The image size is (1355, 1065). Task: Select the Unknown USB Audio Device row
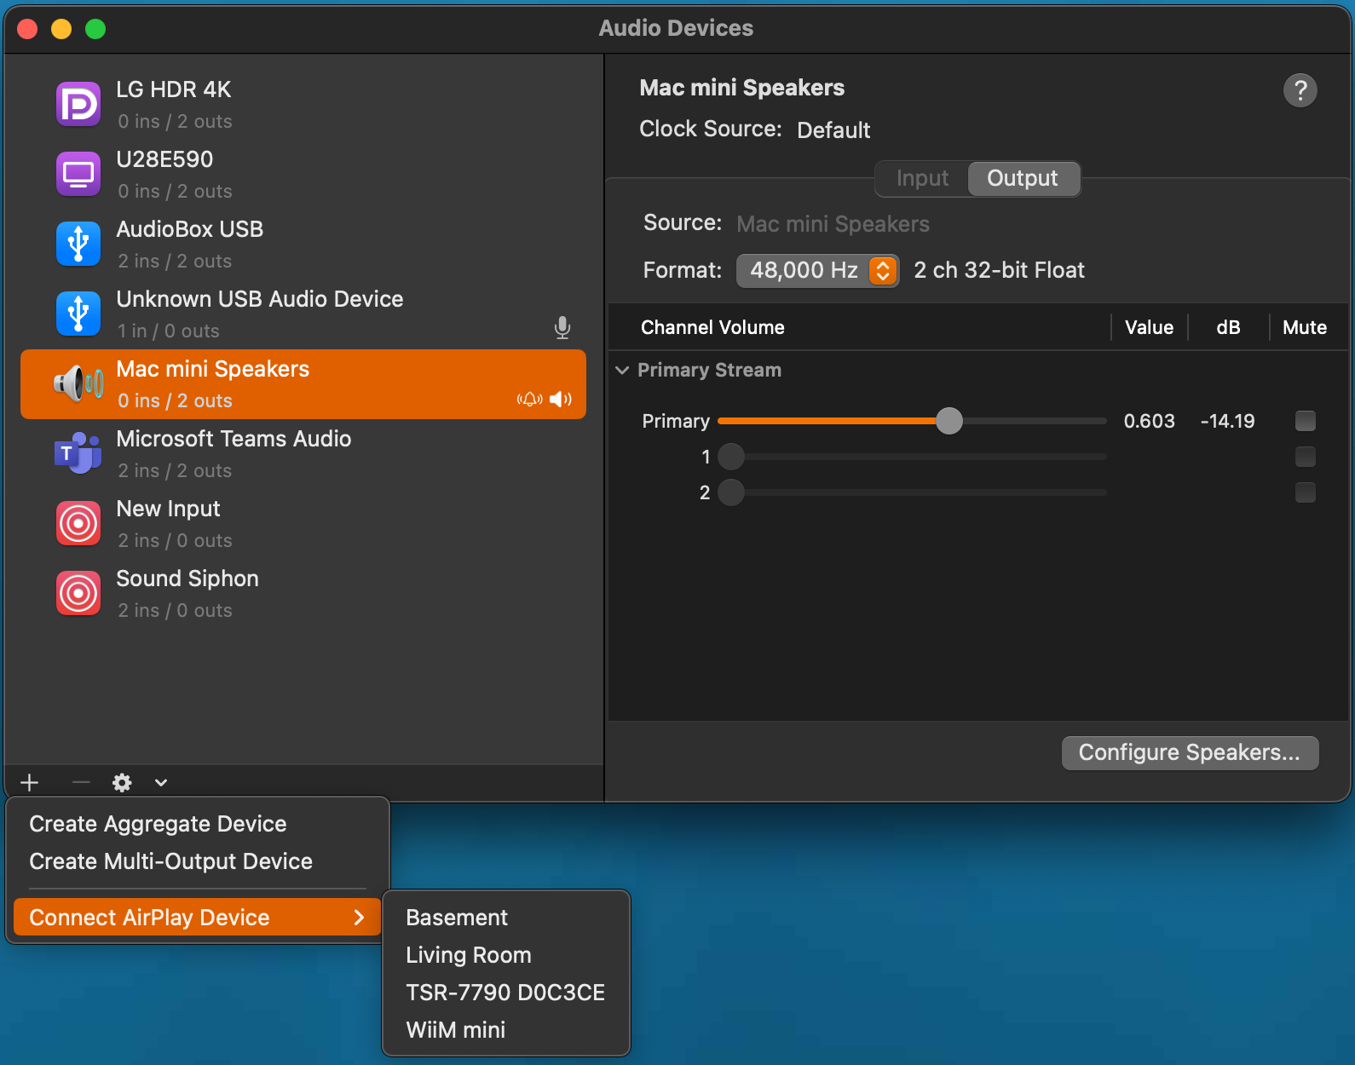tap(303, 314)
